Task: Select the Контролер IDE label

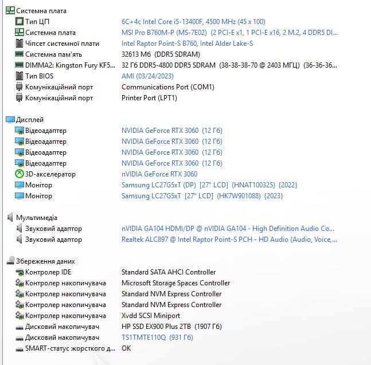Action: pyautogui.click(x=48, y=272)
